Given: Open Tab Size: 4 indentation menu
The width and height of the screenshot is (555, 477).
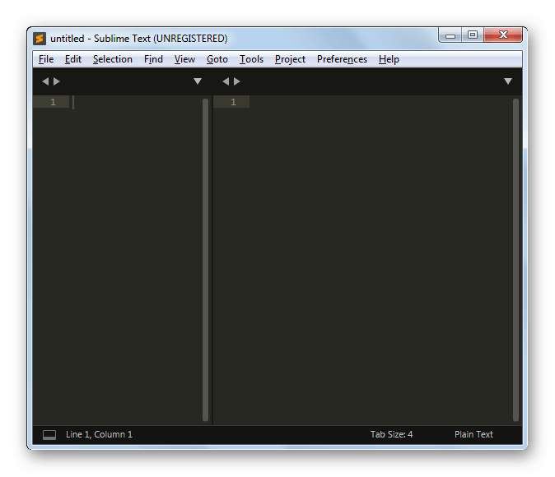Looking at the screenshot, I should [391, 434].
